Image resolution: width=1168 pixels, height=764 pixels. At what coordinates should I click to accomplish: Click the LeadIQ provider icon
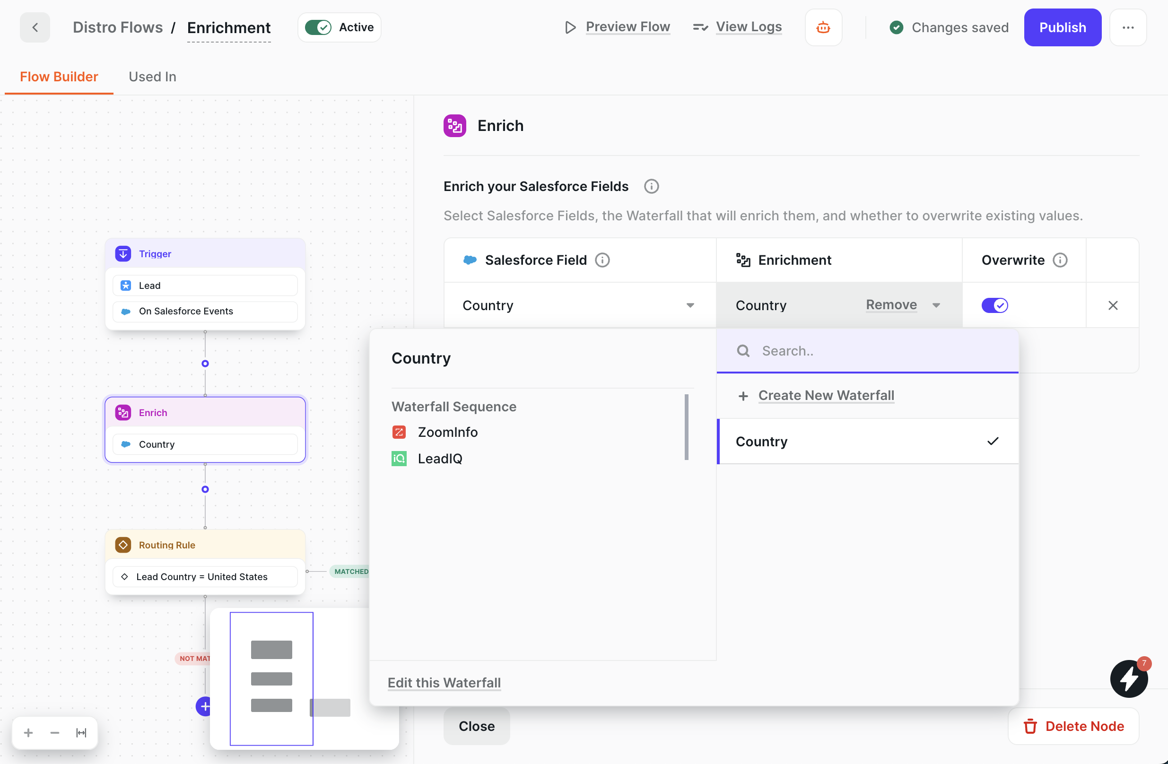pos(399,459)
